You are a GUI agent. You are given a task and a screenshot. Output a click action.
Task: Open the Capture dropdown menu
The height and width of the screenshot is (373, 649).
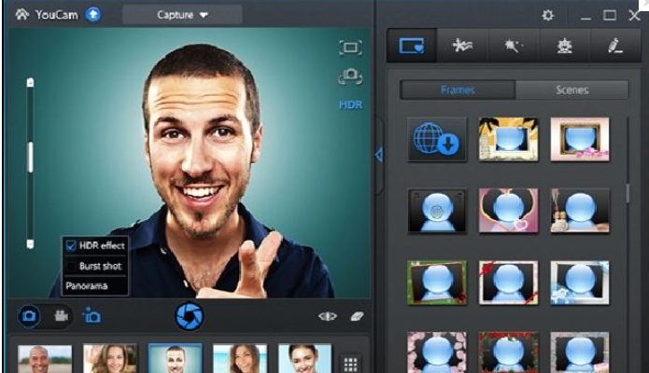[x=182, y=15]
